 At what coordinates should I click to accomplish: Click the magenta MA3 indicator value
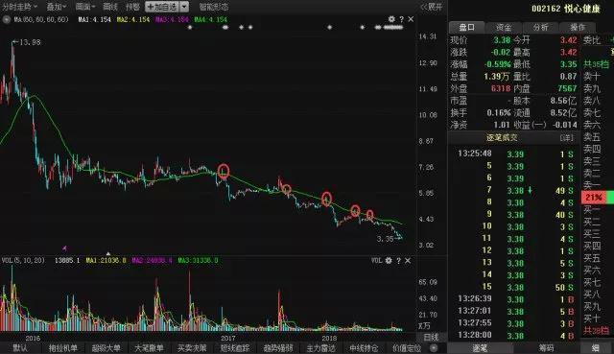(172, 19)
